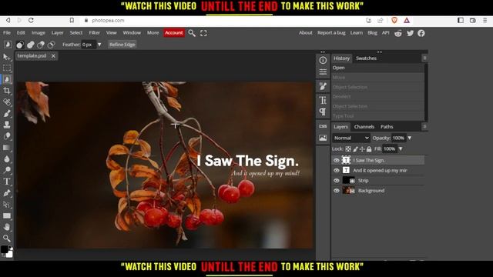Open the Character panel icon
Image resolution: width=493 pixels, height=277 pixels.
pos(323,100)
